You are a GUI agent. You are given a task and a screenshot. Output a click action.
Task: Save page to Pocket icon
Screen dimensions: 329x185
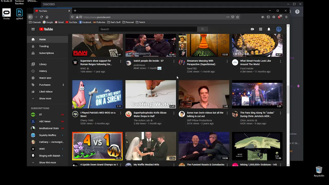(233, 17)
